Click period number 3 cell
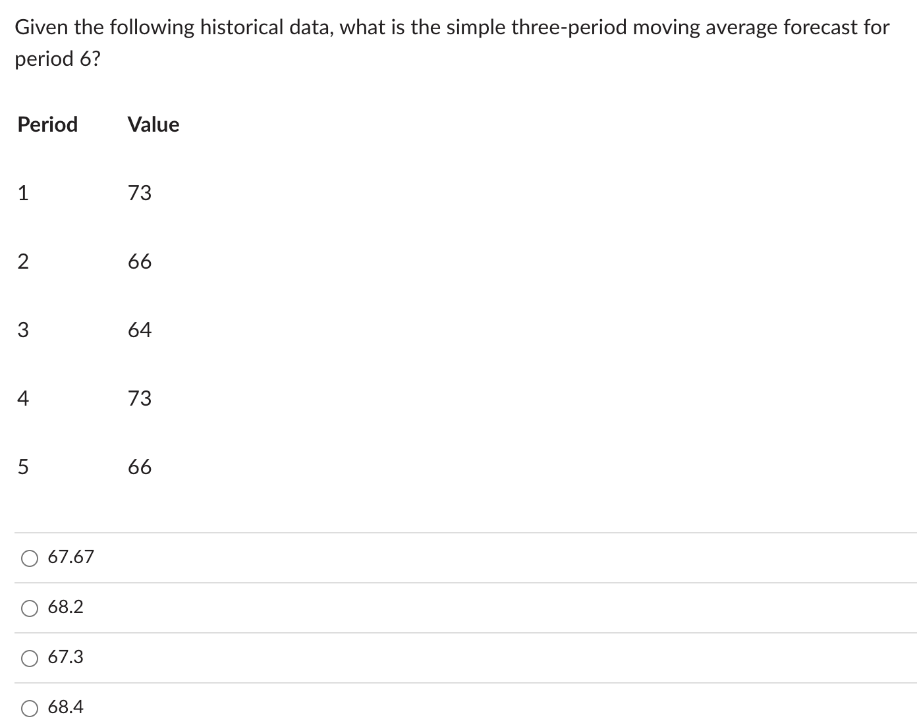The image size is (917, 727). click(23, 330)
